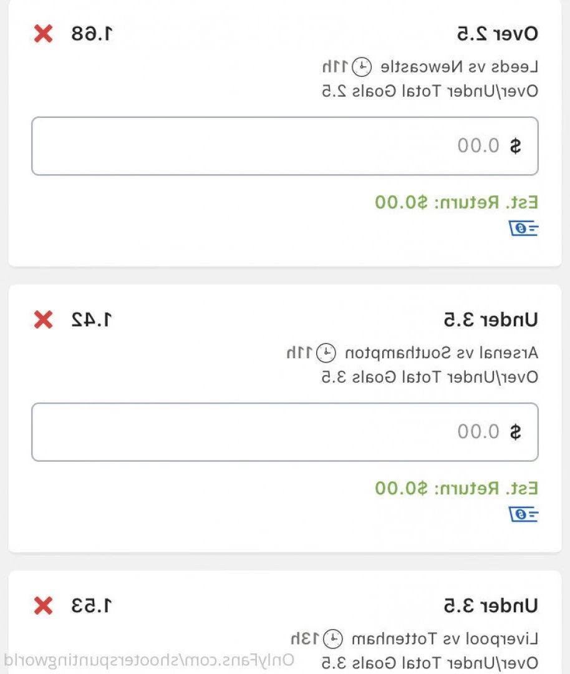570x674 pixels.
Task: Focus the stake field for Arsenal vs Southampton
Action: (x=285, y=432)
